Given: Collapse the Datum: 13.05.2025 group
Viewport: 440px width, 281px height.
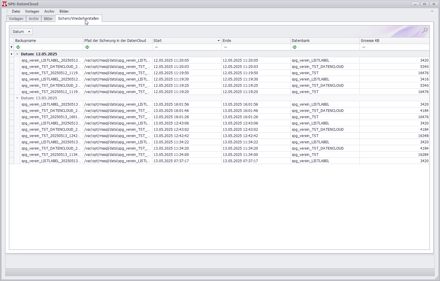Looking at the screenshot, I should (x=17, y=98).
